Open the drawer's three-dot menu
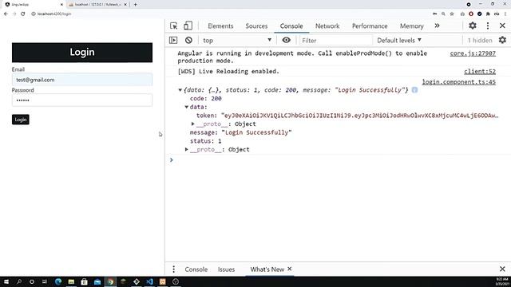Viewport: 511px width, 287px height. point(173,269)
